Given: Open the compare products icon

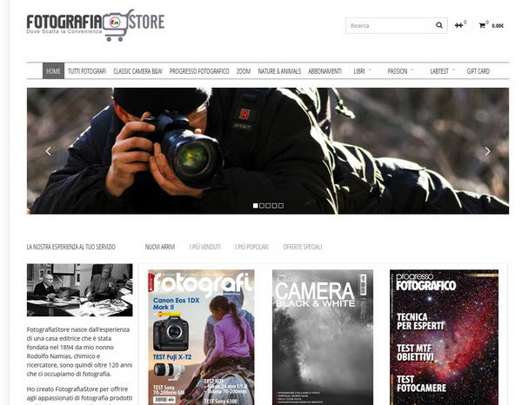Looking at the screenshot, I should coord(458,25).
